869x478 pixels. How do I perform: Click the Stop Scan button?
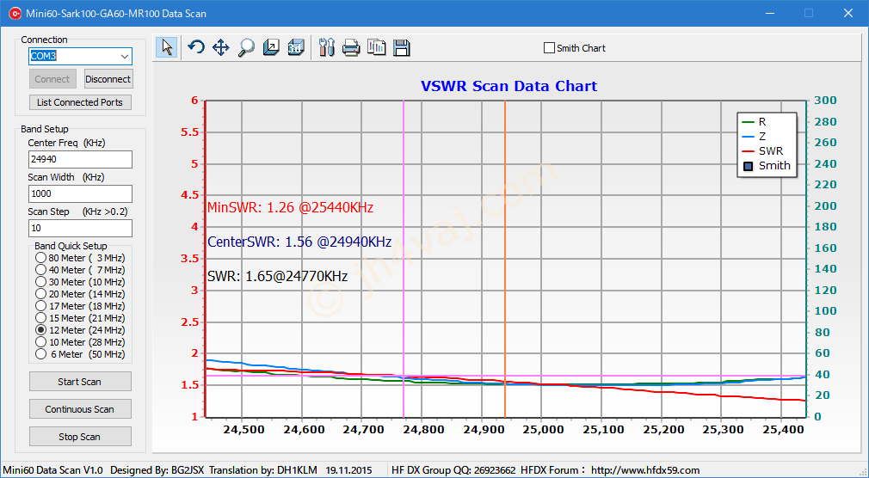pos(80,437)
